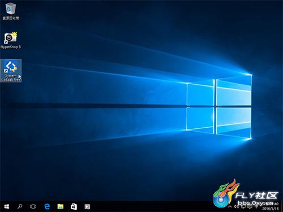Select the HyperSnap 8 shortcut icon
Image resolution: width=283 pixels, height=212 pixels.
pyautogui.click(x=11, y=40)
